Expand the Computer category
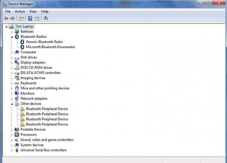This screenshot has height=163, width=227. coord(12,52)
